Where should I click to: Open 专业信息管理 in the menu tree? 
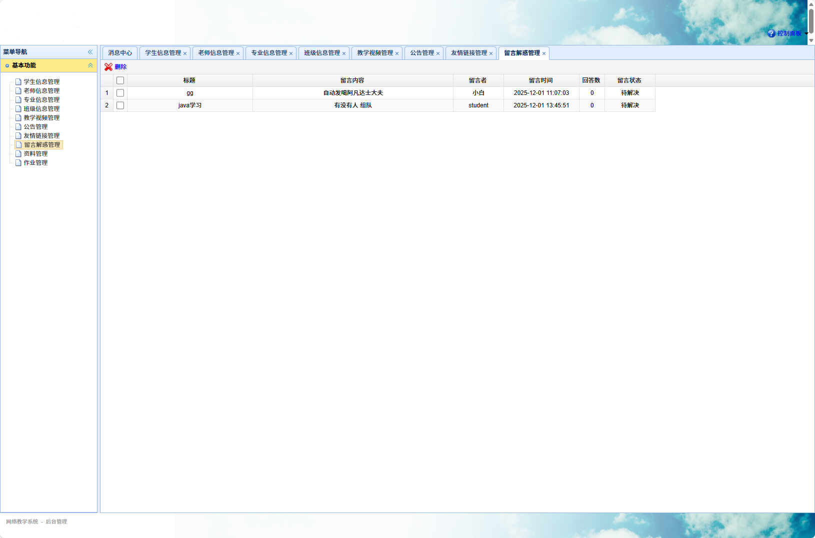(x=41, y=100)
